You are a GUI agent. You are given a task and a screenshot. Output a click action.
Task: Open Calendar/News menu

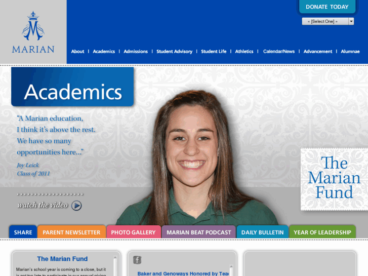(x=279, y=52)
